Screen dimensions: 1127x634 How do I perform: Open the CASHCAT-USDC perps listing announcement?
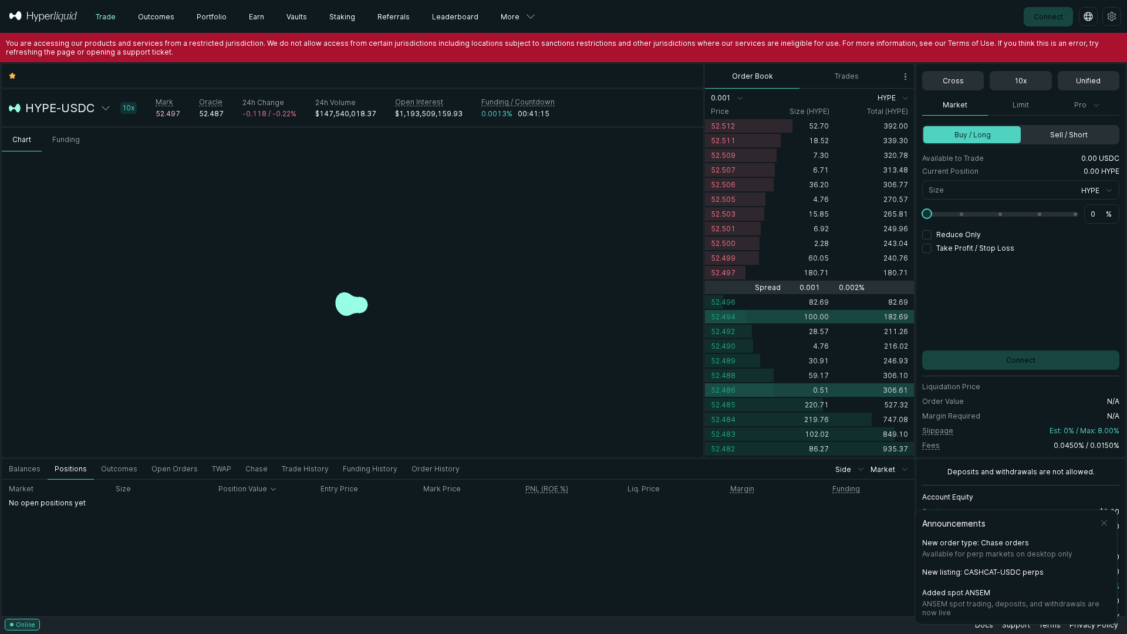click(983, 572)
